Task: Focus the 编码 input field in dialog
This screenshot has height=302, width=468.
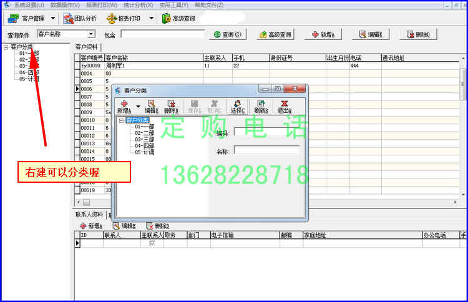Action: tap(267, 132)
